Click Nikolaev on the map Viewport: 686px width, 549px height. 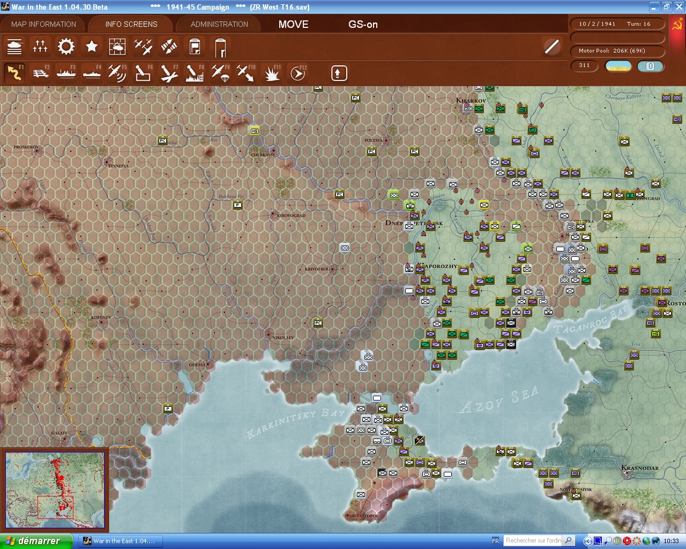(283, 338)
